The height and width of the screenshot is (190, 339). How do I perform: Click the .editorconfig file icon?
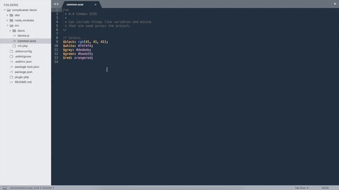pyautogui.click(x=12, y=51)
